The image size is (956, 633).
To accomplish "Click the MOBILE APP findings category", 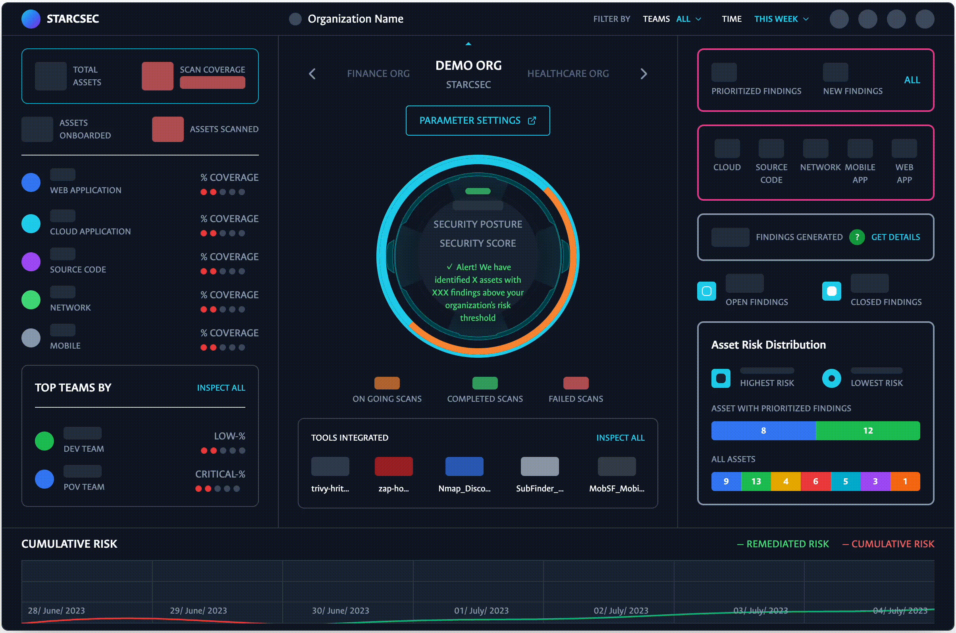I will point(860,162).
